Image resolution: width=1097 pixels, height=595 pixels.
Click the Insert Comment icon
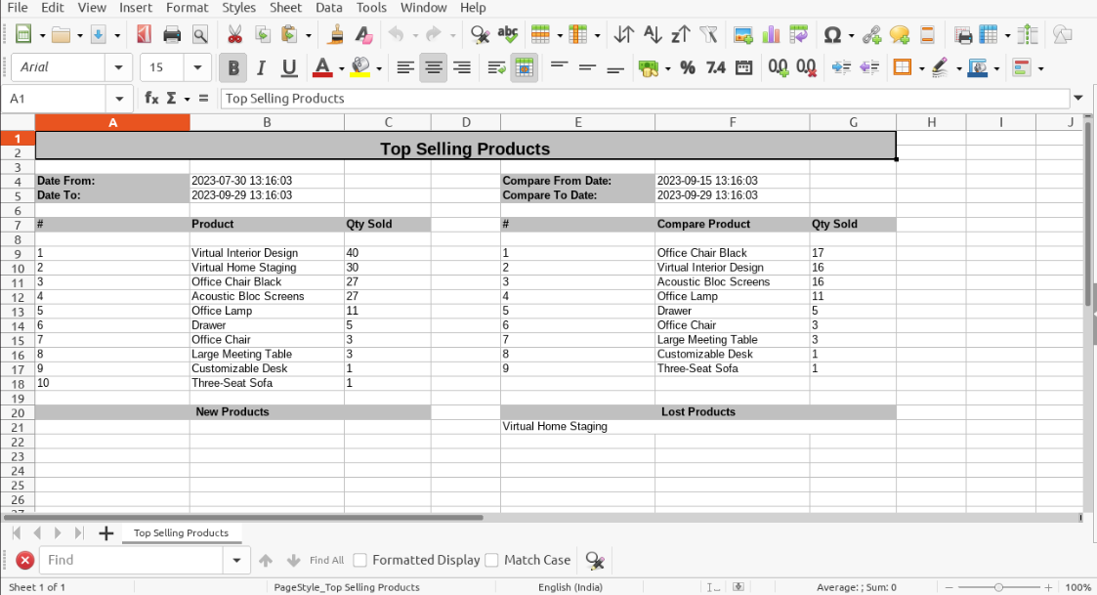(x=900, y=34)
